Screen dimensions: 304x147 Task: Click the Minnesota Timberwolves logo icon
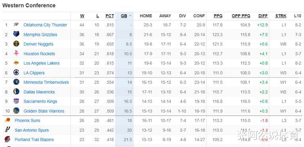coord(16,82)
